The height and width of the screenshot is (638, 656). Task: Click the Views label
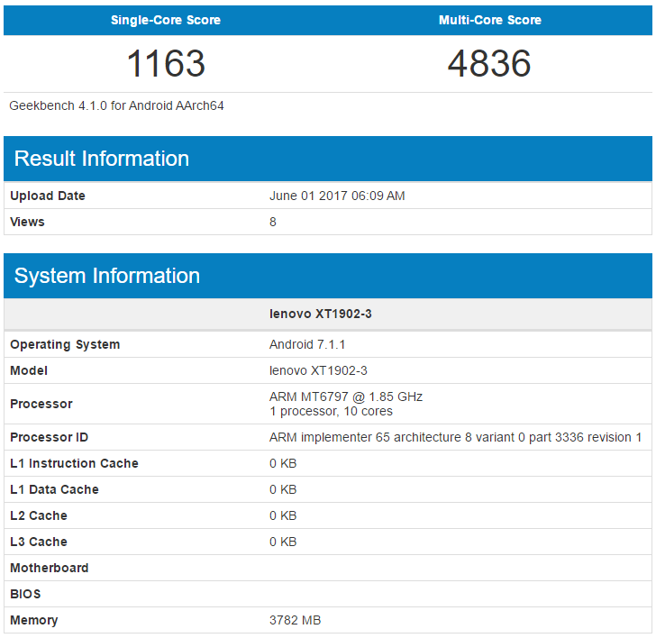pyautogui.click(x=27, y=222)
